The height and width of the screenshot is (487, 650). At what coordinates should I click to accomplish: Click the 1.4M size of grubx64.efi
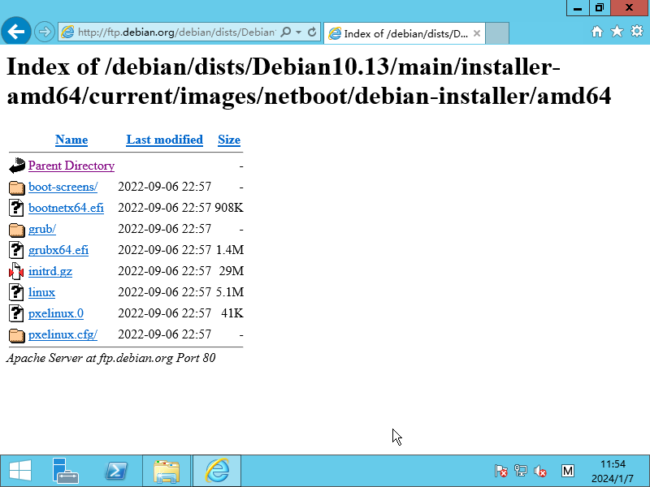point(230,250)
